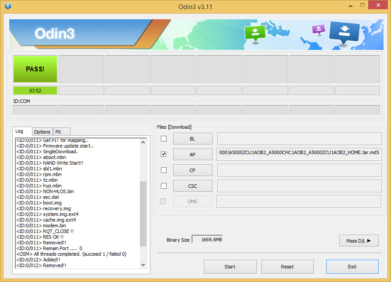Click the Reset button
This screenshot has width=391, height=282.
pyautogui.click(x=287, y=267)
